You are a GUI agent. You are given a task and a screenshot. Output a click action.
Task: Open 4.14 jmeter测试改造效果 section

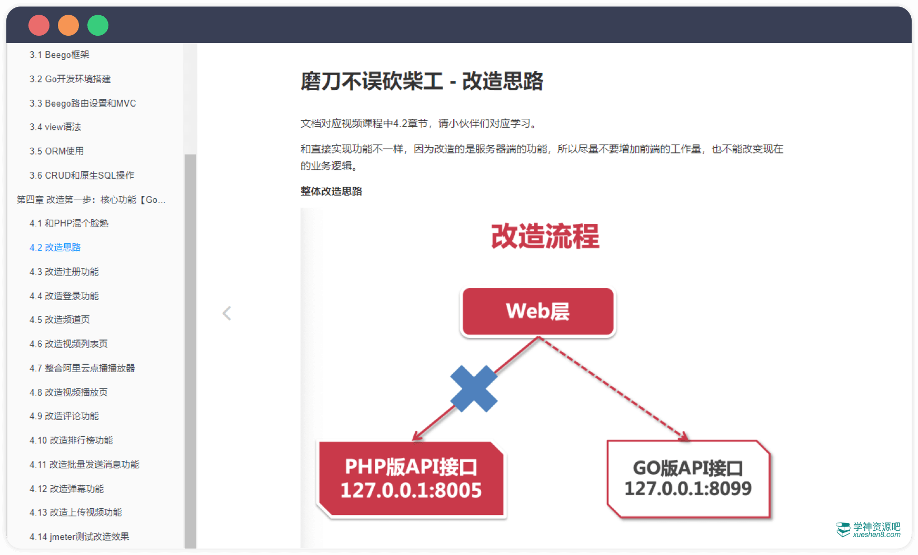tap(79, 537)
